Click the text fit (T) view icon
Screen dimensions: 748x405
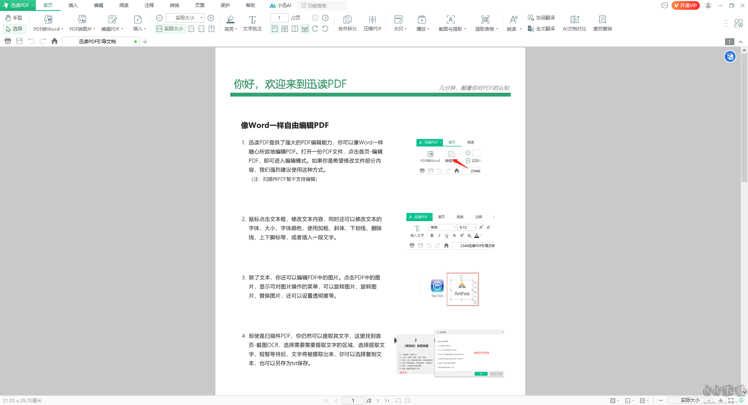click(212, 29)
